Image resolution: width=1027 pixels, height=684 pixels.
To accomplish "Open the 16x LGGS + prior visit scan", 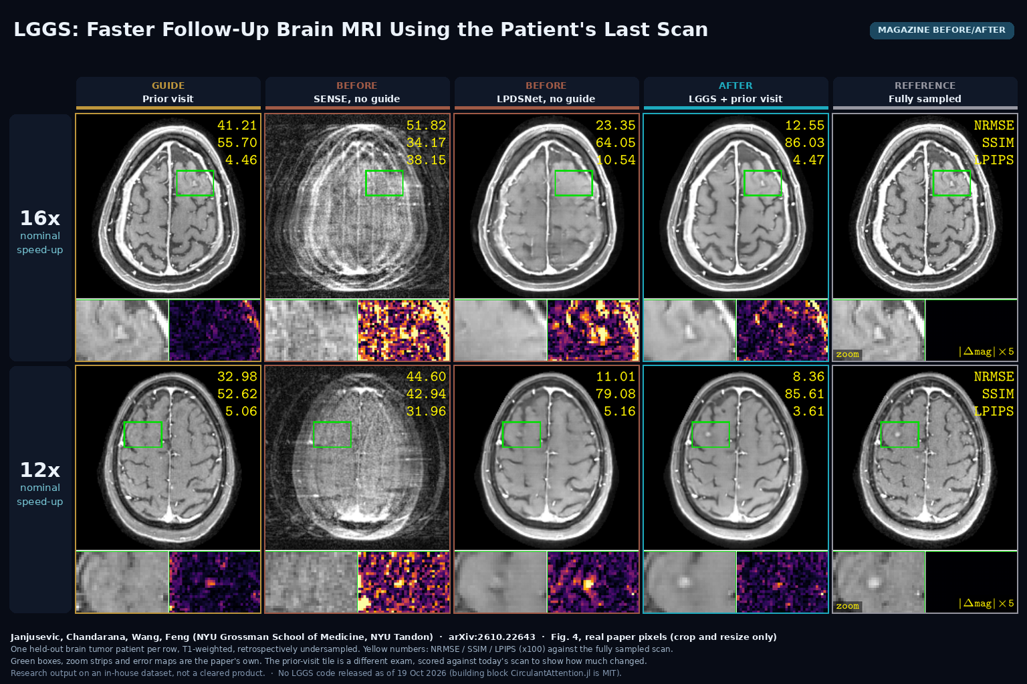I will click(x=736, y=206).
